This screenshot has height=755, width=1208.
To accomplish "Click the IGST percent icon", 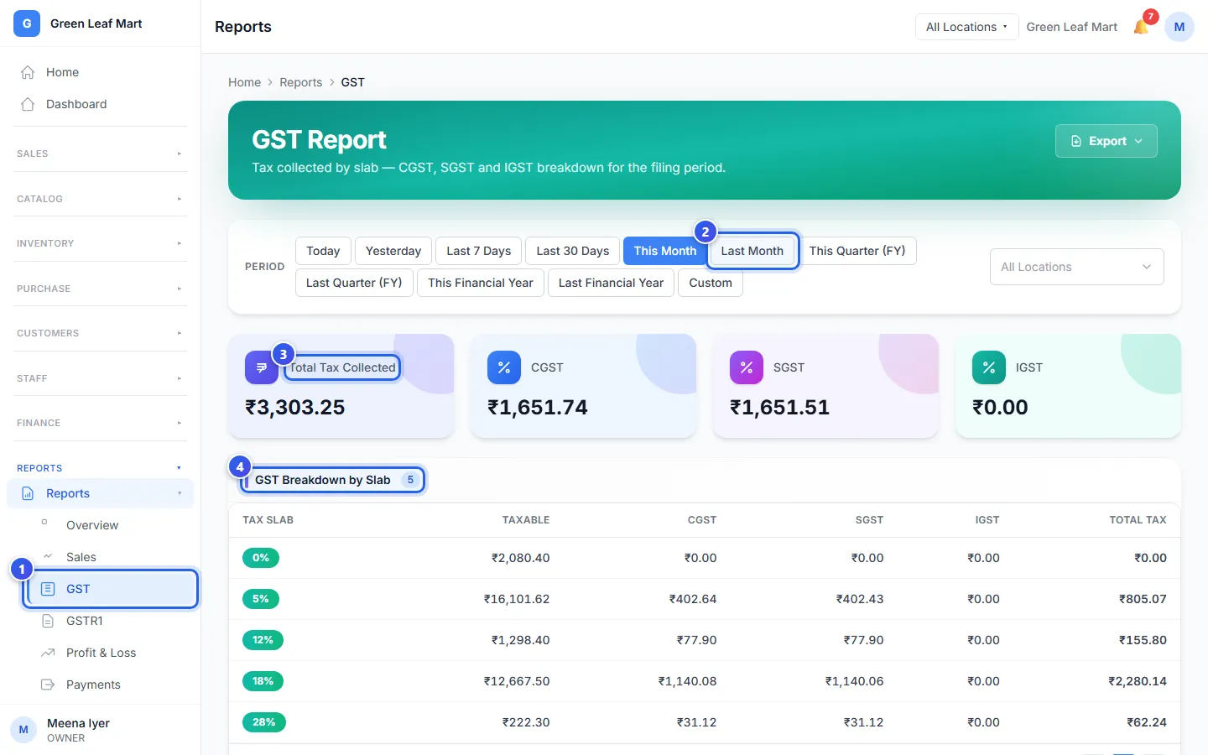I will pos(989,367).
